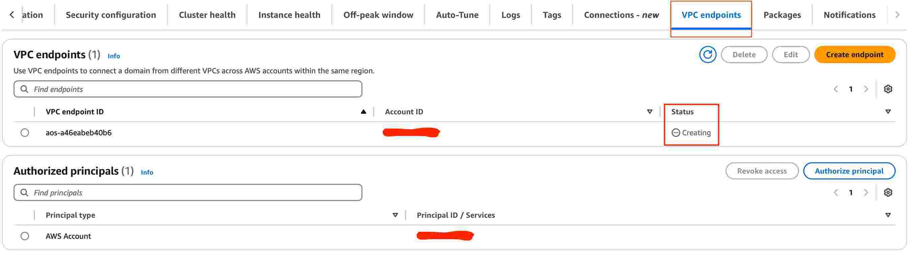Go to next page of VPC endpoints
This screenshot has height=262, width=914.
click(x=866, y=89)
